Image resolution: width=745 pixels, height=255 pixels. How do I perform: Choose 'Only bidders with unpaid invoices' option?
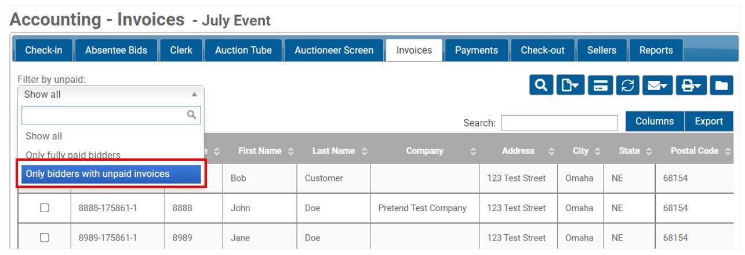click(x=111, y=173)
